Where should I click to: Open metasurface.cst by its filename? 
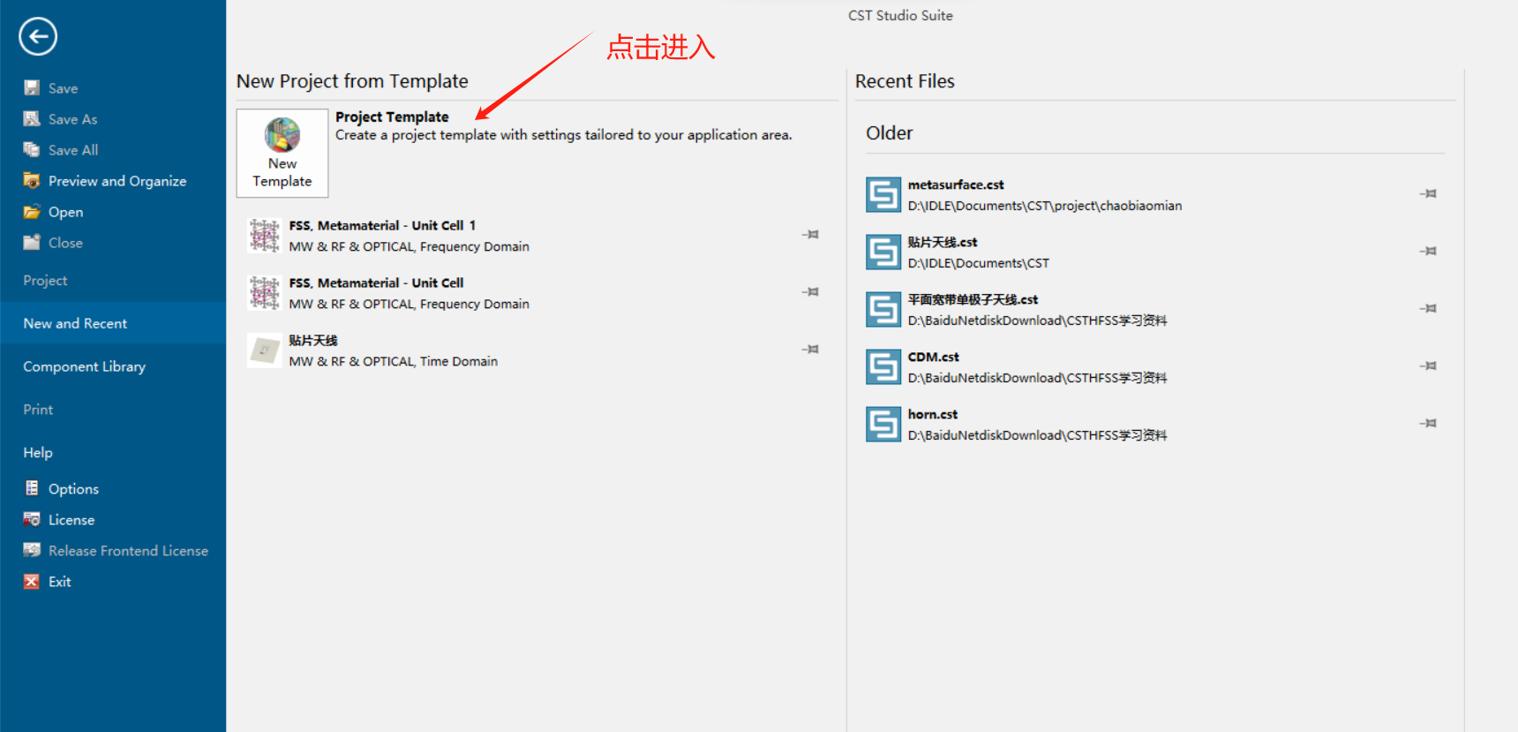(x=956, y=185)
